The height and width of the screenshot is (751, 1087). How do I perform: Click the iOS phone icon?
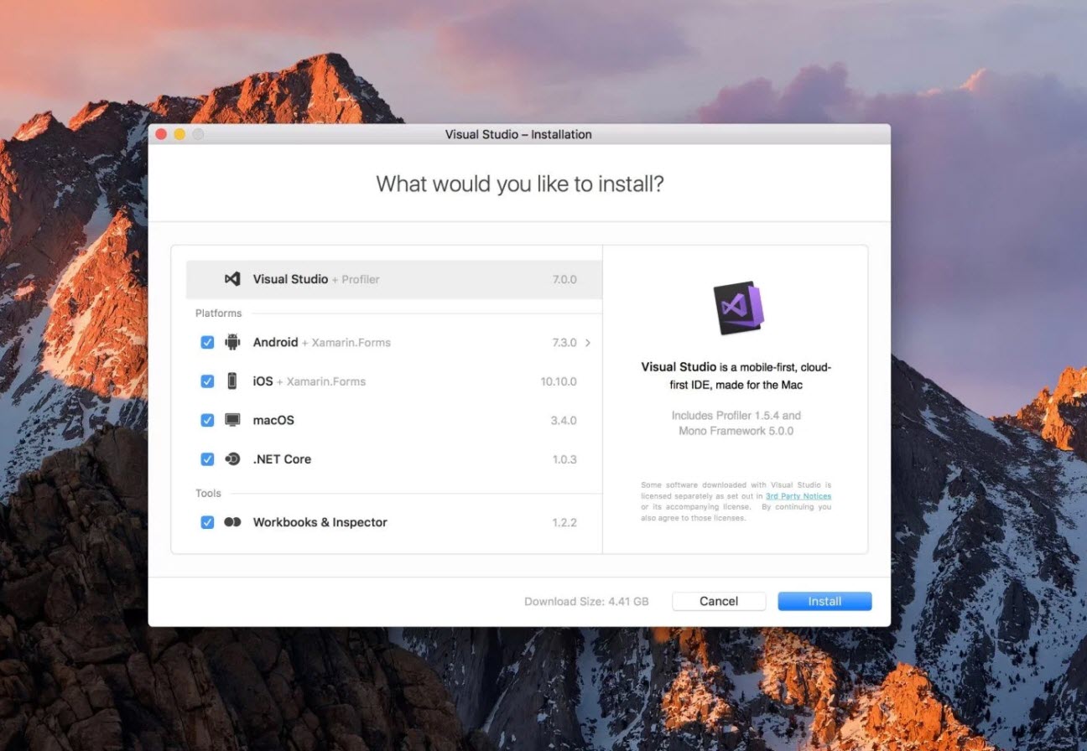232,381
